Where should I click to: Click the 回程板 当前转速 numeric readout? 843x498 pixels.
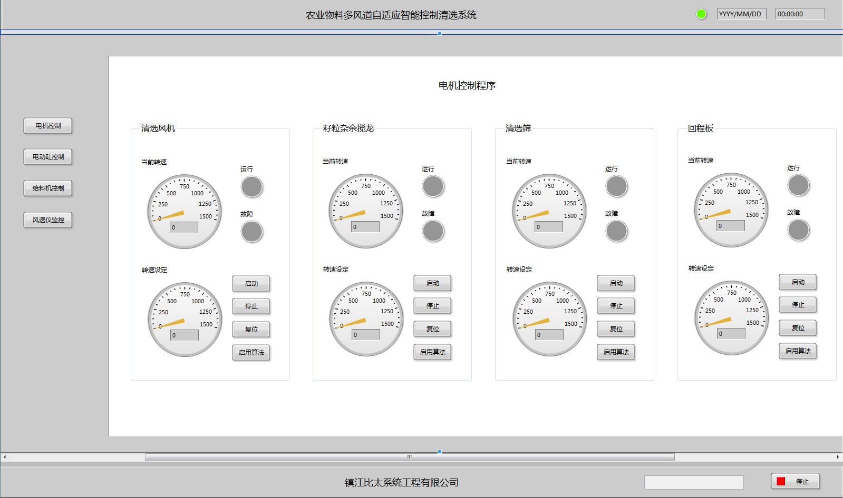(731, 226)
